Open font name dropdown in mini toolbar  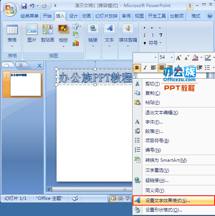tap(155, 57)
